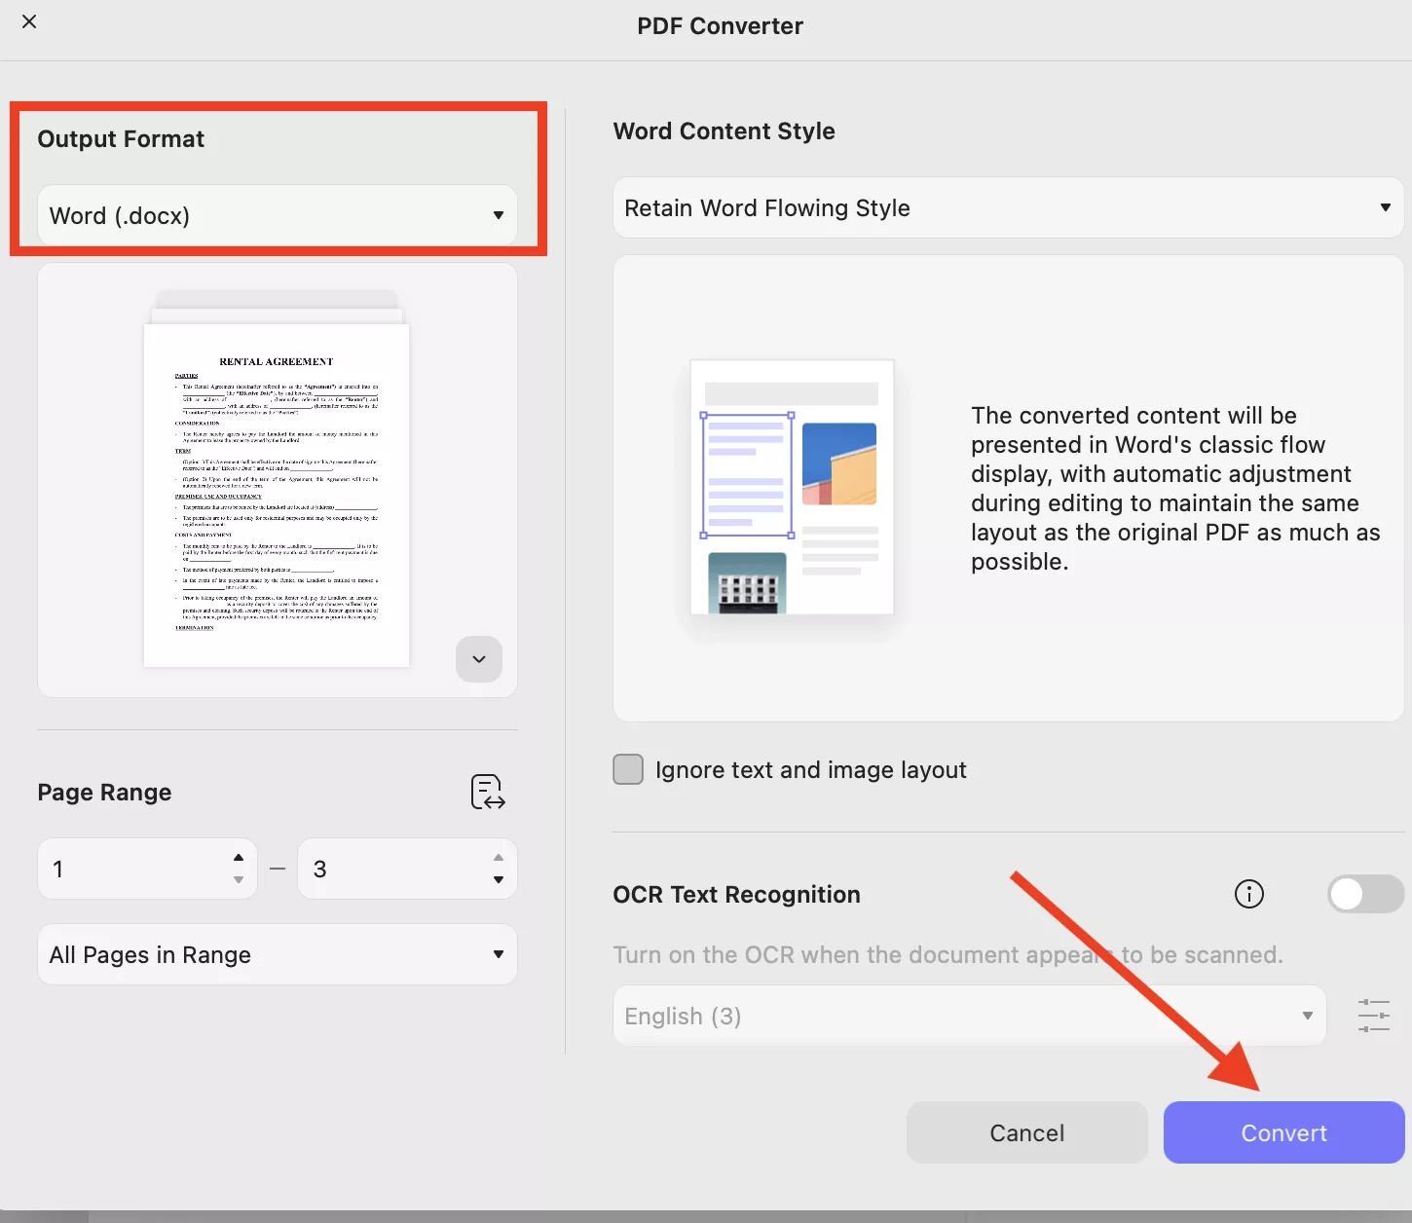Open the English (3) OCR language dropdown
Screen dimensions: 1412x1223
(968, 1016)
